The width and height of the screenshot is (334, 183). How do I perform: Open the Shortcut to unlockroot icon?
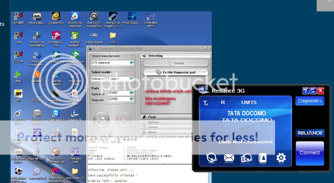75,20
